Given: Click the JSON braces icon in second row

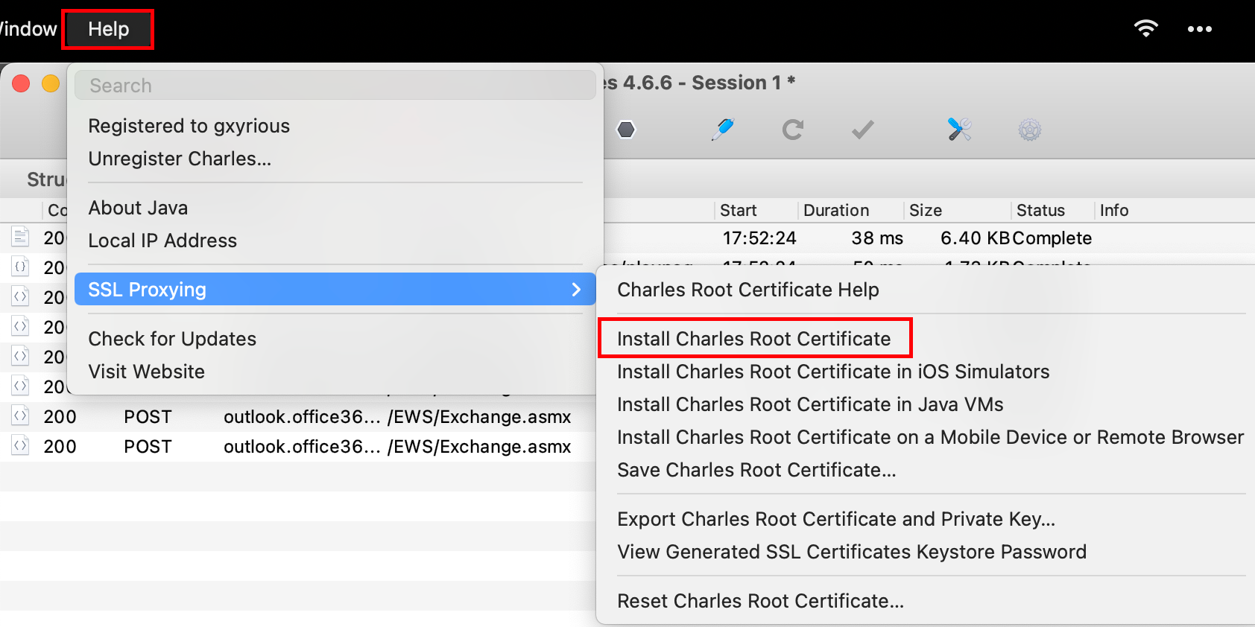Looking at the screenshot, I should [x=20, y=267].
